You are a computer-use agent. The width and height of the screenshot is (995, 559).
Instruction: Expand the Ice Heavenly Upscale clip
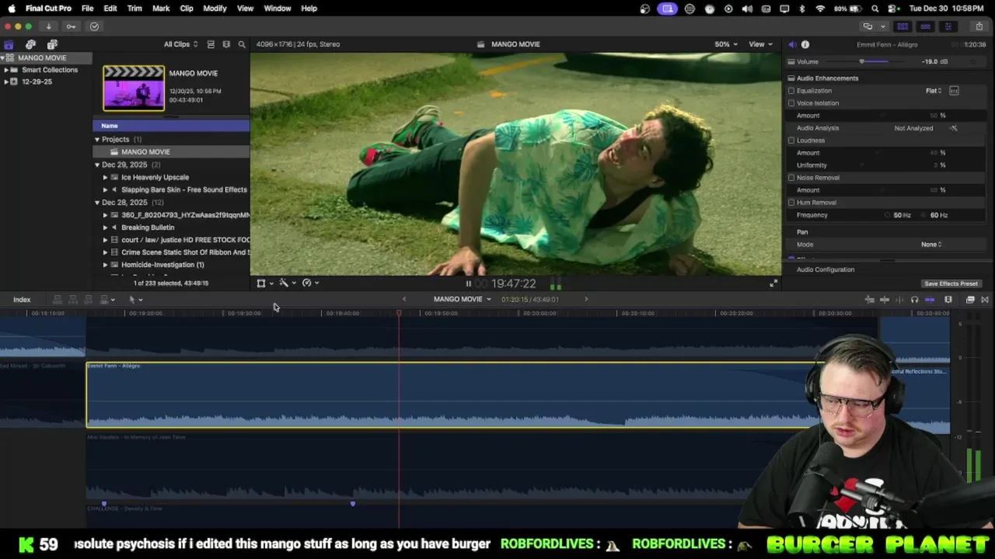(x=105, y=177)
